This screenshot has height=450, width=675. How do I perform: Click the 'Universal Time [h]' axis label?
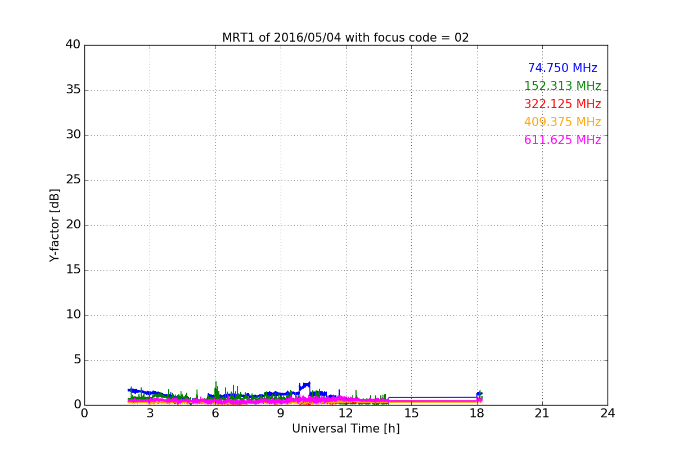345,429
